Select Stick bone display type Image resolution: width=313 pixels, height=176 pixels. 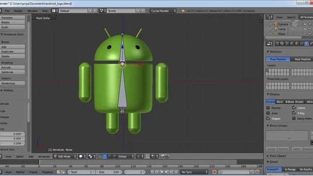click(x=280, y=102)
